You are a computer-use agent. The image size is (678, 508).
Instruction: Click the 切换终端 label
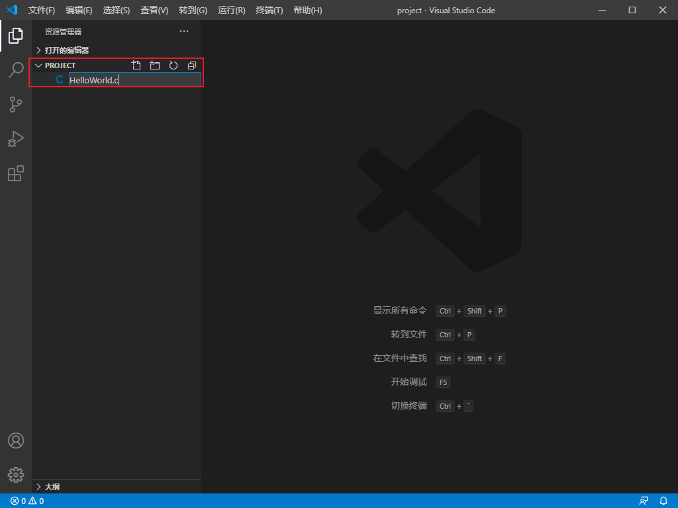(409, 406)
